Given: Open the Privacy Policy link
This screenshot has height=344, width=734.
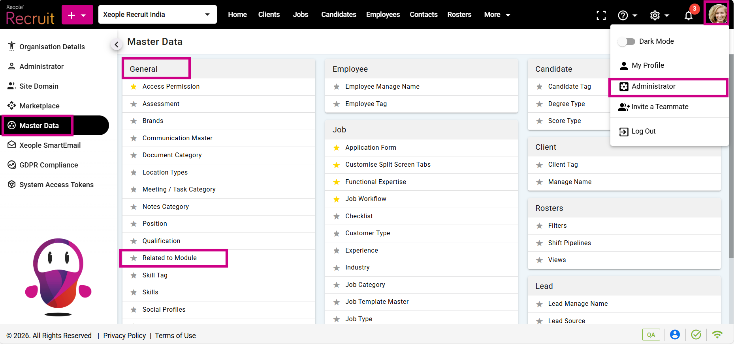Looking at the screenshot, I should pyautogui.click(x=124, y=335).
